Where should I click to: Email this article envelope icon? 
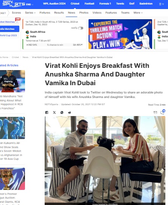(x=155, y=112)
